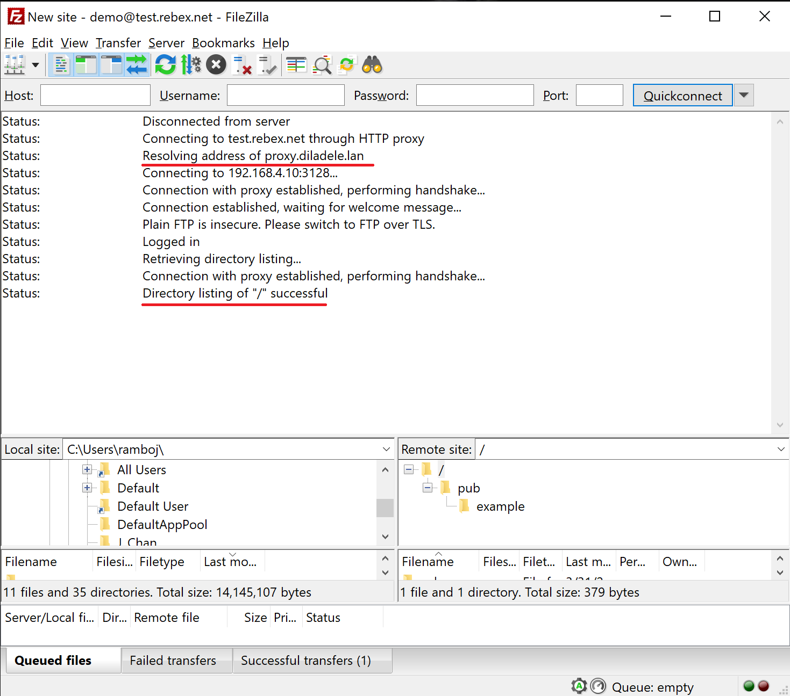Click message log scroll-up arrow
The width and height of the screenshot is (790, 696).
tap(780, 122)
